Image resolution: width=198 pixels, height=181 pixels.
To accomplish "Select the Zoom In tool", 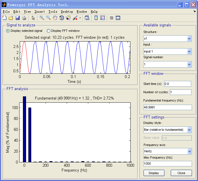I will (42, 18).
